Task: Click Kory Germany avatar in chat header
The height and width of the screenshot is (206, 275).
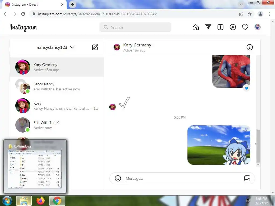Action: [x=117, y=47]
